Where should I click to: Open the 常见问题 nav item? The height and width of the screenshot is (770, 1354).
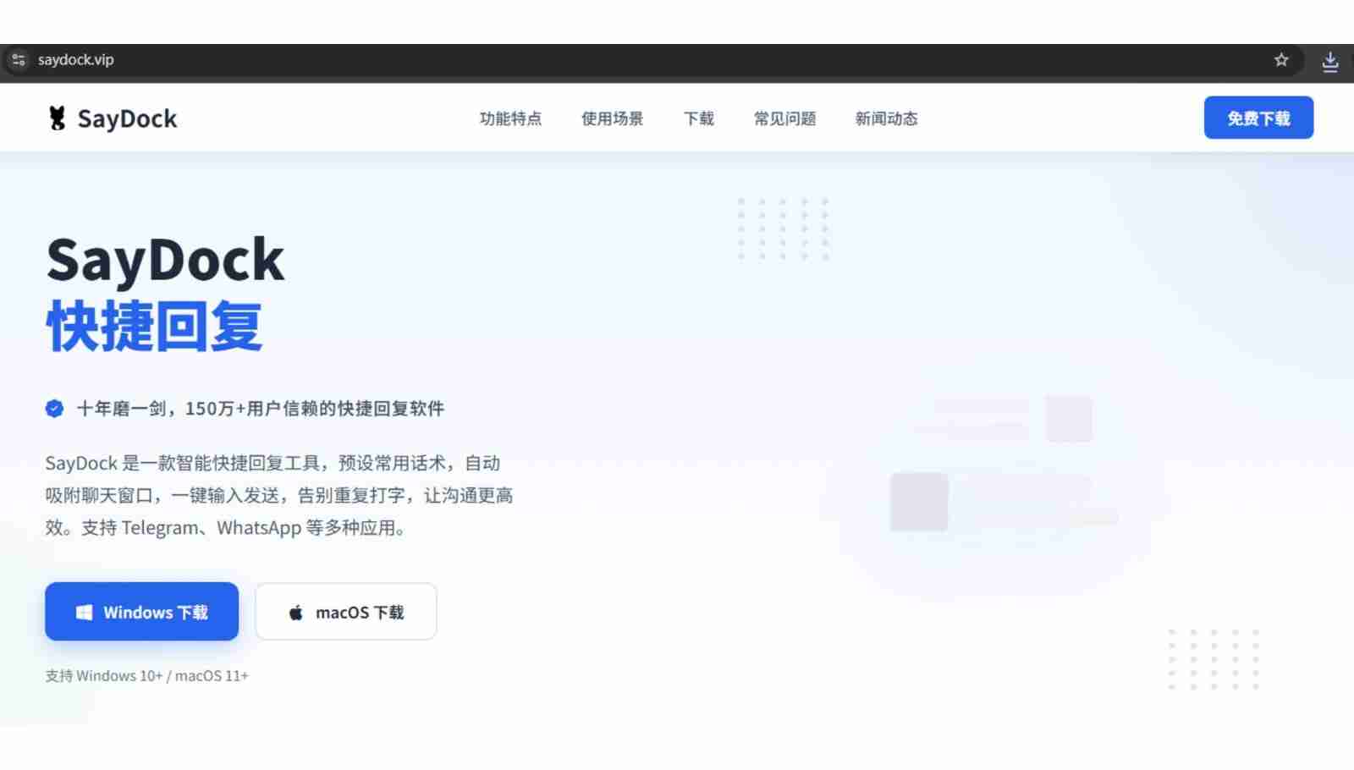(784, 118)
